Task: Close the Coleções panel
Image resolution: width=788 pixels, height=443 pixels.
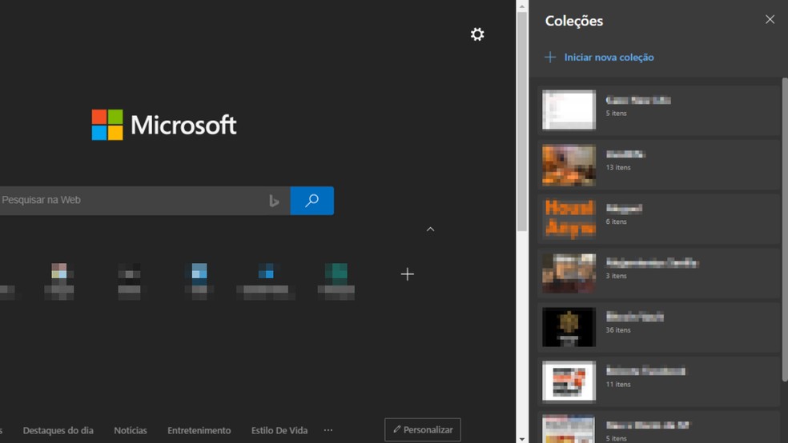Action: coord(770,19)
